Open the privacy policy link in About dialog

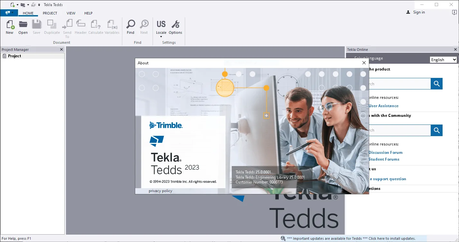point(160,191)
